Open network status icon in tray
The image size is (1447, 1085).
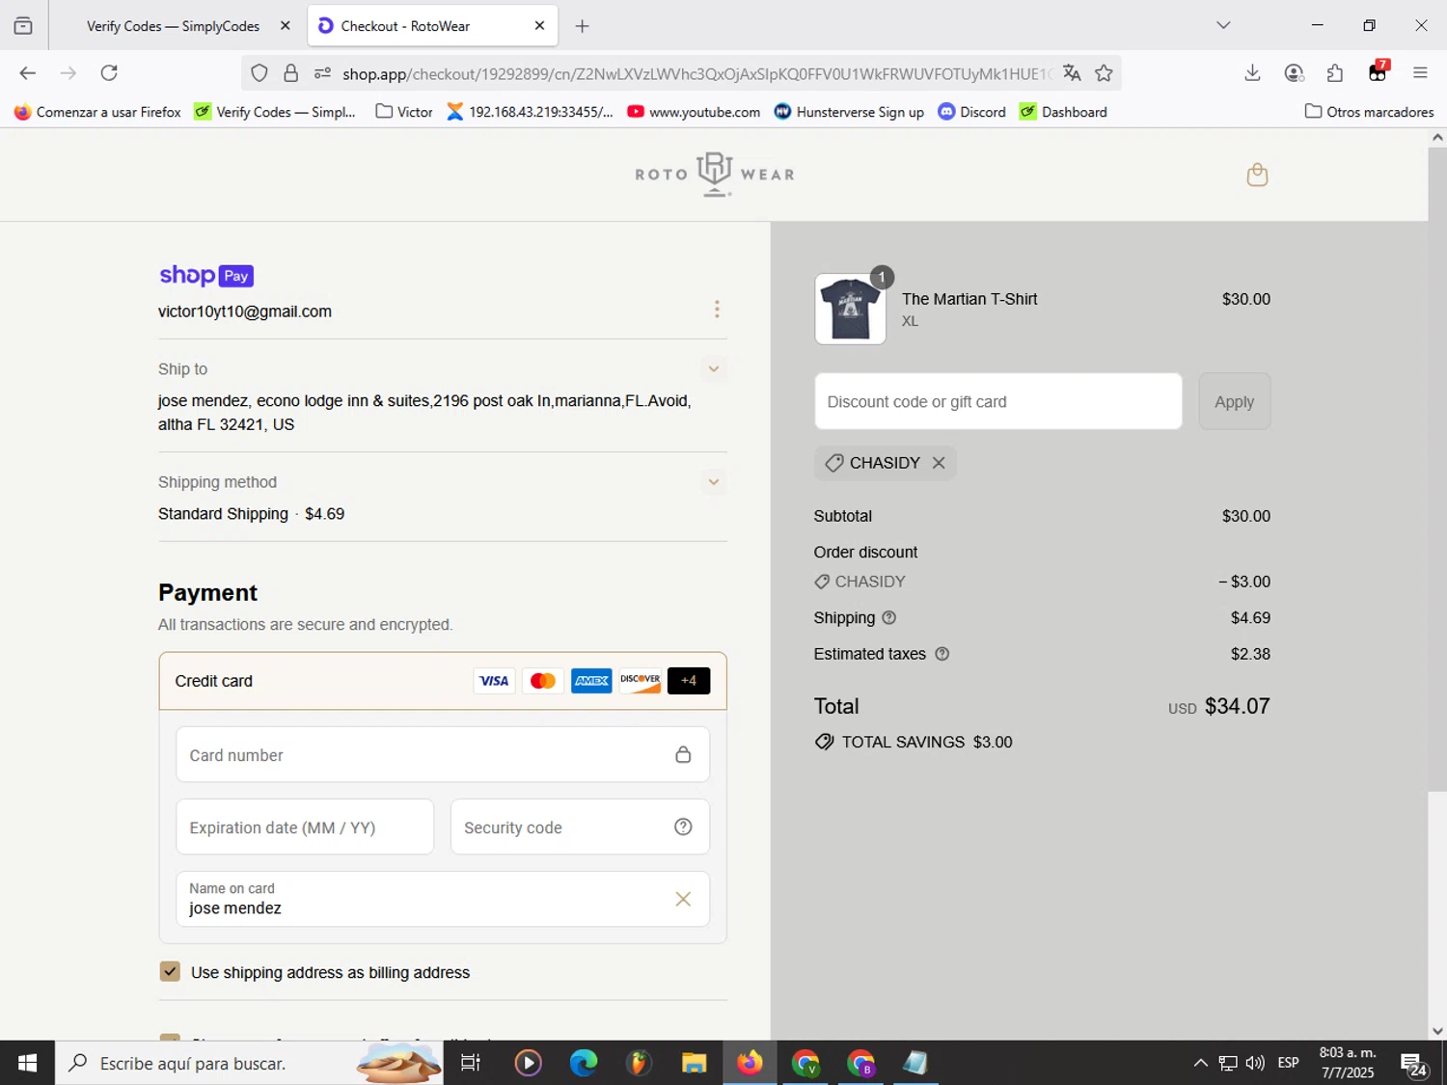(1227, 1063)
